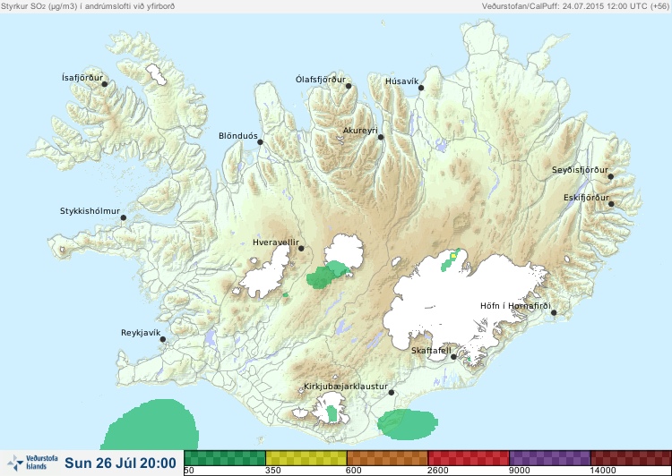Click the Veðurstofa Íslands logo
The width and height of the screenshot is (672, 476).
(32, 463)
